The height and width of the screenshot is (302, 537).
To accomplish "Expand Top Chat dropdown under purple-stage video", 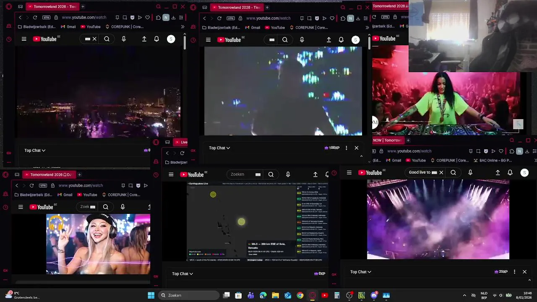I will (x=361, y=272).
